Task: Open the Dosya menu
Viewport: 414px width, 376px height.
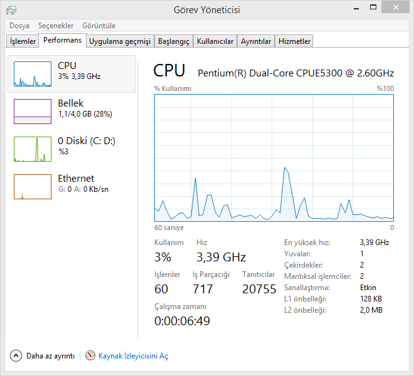Action: (x=19, y=26)
